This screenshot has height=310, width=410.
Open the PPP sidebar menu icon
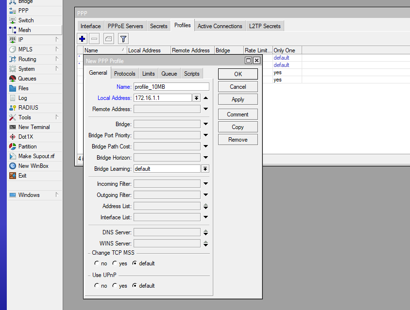(x=13, y=11)
